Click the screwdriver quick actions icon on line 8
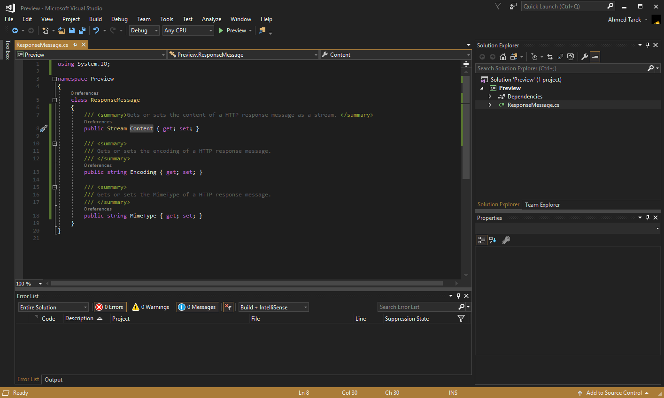 pos(44,128)
